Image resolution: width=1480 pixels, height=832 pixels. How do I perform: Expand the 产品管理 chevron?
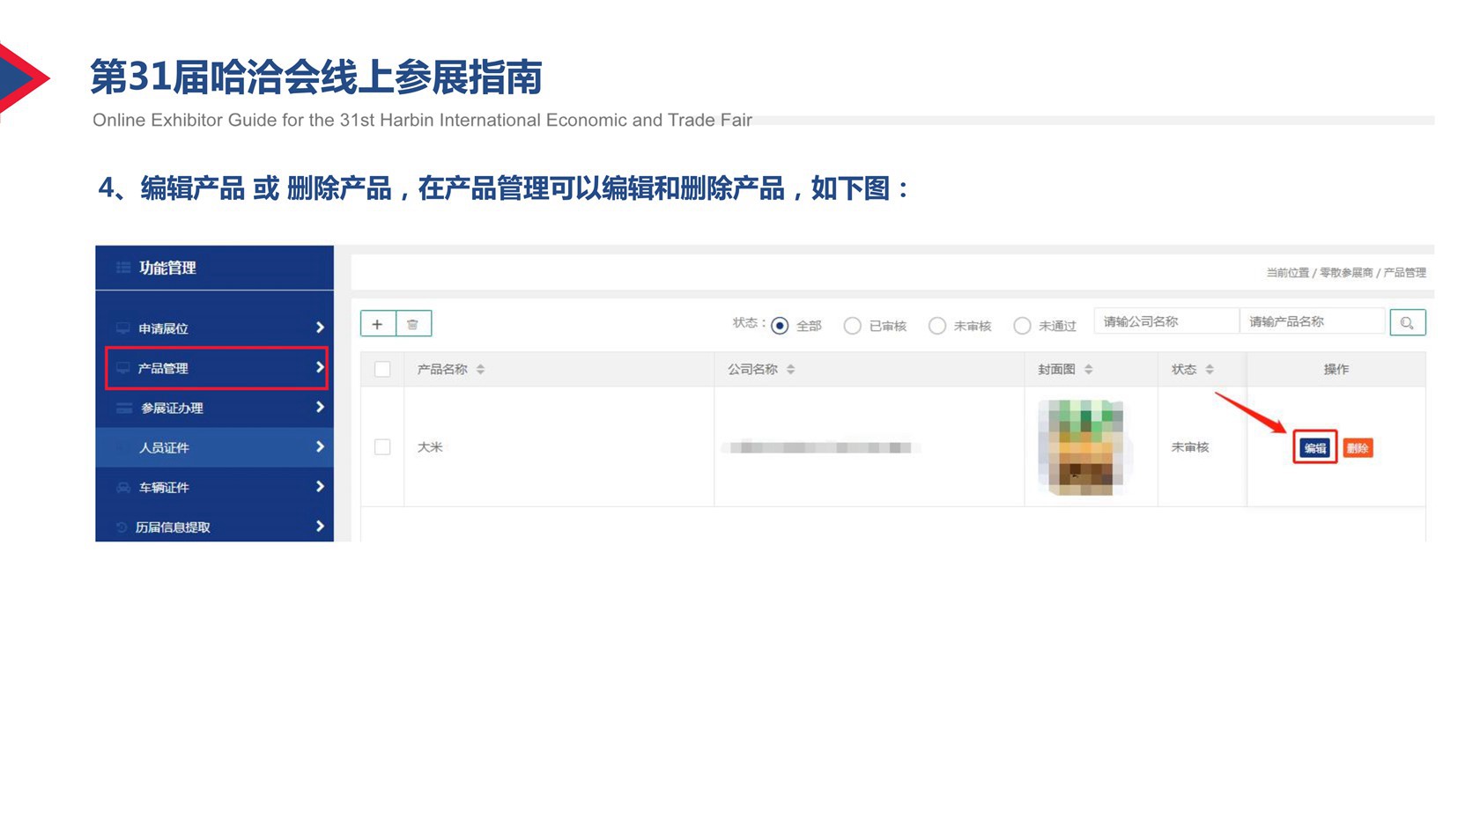(320, 367)
